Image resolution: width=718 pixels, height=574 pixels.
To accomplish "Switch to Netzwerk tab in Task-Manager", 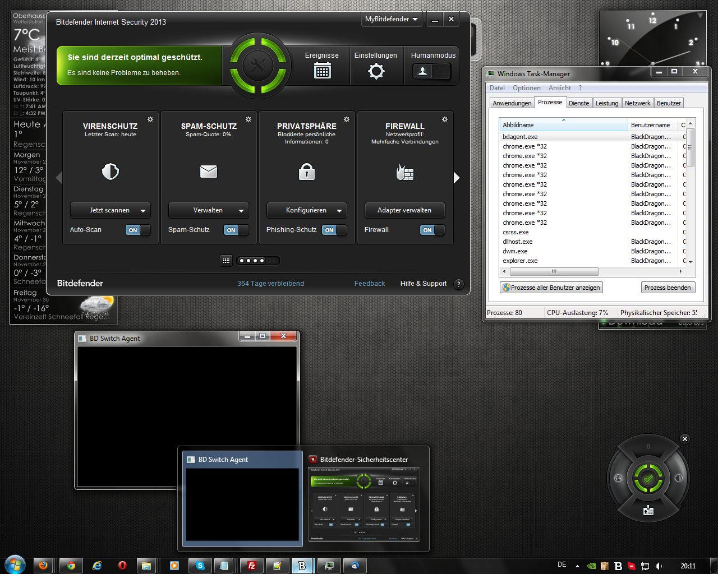I will [638, 103].
